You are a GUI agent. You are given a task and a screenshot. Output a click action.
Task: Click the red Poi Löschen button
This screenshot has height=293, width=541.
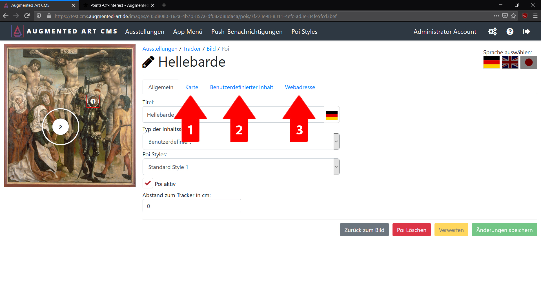click(x=411, y=230)
